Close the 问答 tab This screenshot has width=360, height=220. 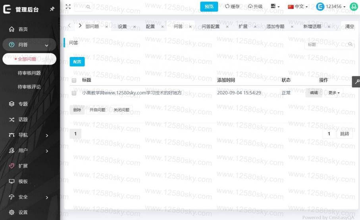190,27
